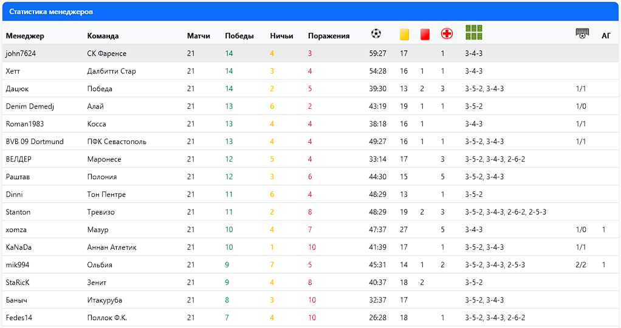Open manager BVB 09 Dortmund
The width and height of the screenshot is (621, 328).
(35, 142)
